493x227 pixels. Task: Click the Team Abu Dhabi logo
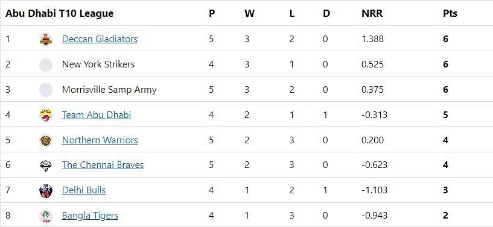click(x=46, y=115)
